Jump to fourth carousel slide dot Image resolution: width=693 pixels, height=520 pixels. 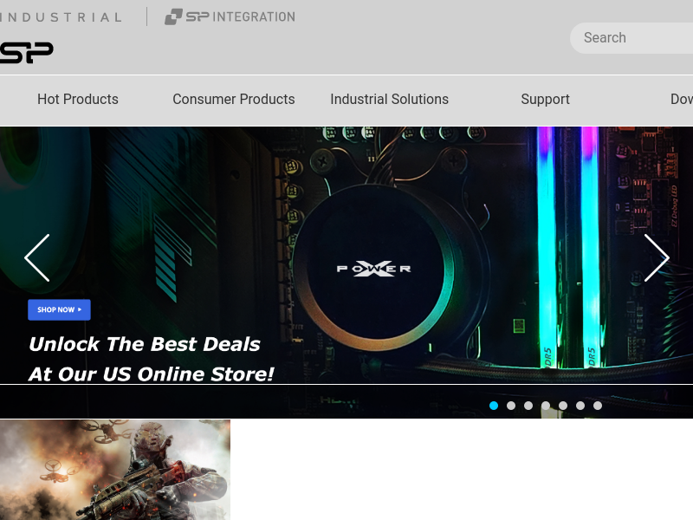(x=546, y=406)
